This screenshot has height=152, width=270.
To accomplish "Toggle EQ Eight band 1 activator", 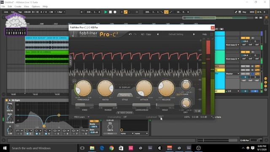I will pos(18,133).
